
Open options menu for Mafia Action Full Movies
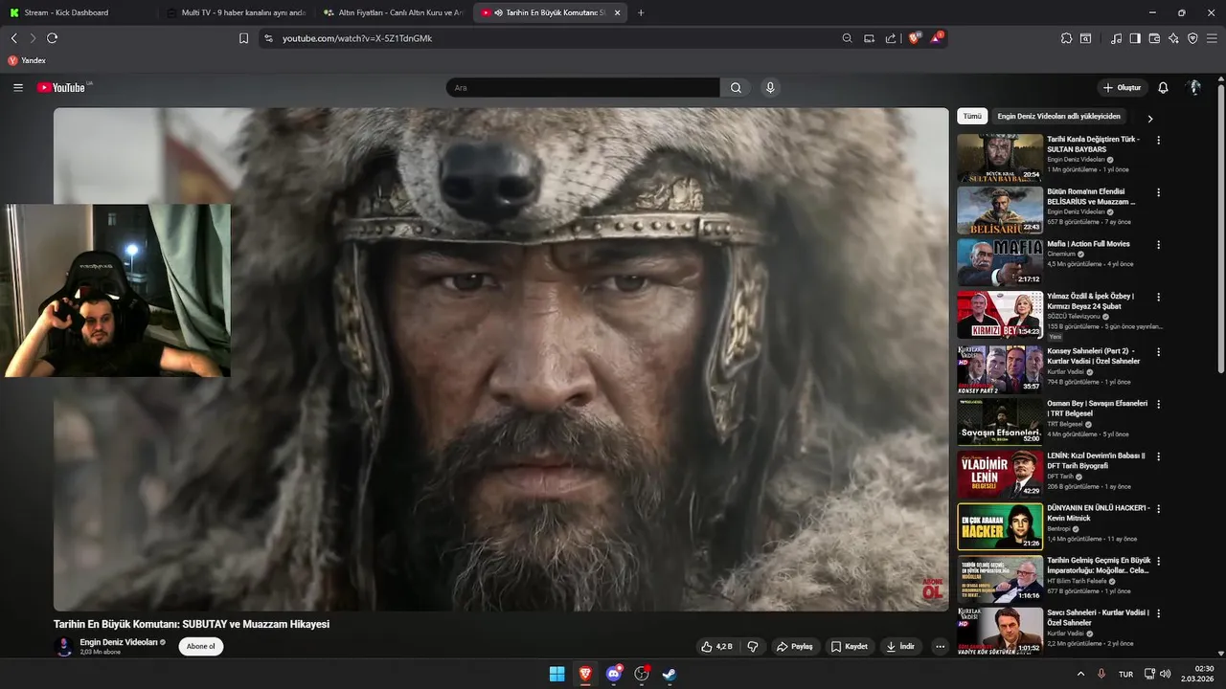click(x=1158, y=245)
